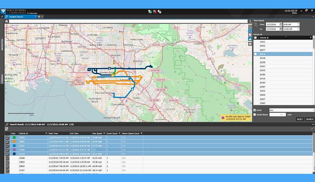
Task: Check the box for vehicle 10021
Action: (x=255, y=42)
